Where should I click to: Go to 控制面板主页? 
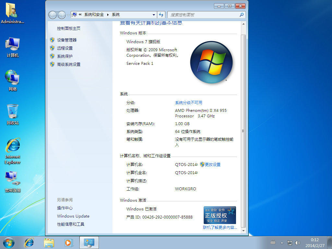click(69, 29)
